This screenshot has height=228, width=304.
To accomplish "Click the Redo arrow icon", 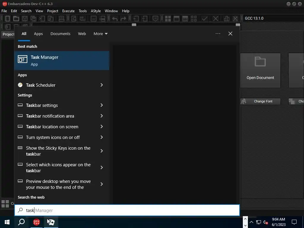I will point(123,19).
